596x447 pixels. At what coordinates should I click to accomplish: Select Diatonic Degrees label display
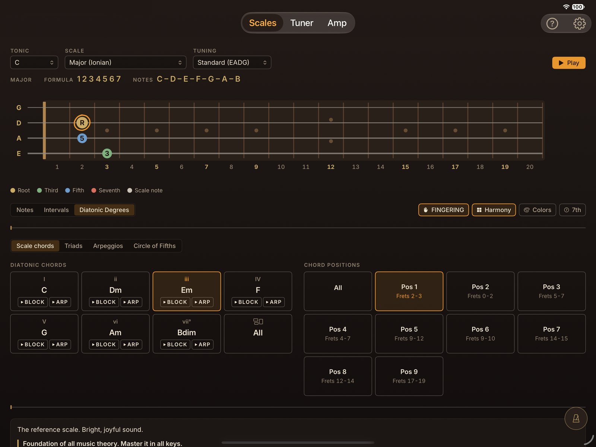click(x=104, y=210)
